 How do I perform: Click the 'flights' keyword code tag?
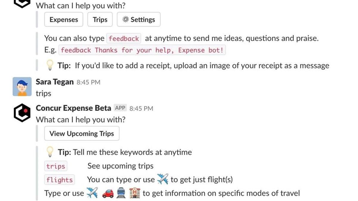pos(59,180)
